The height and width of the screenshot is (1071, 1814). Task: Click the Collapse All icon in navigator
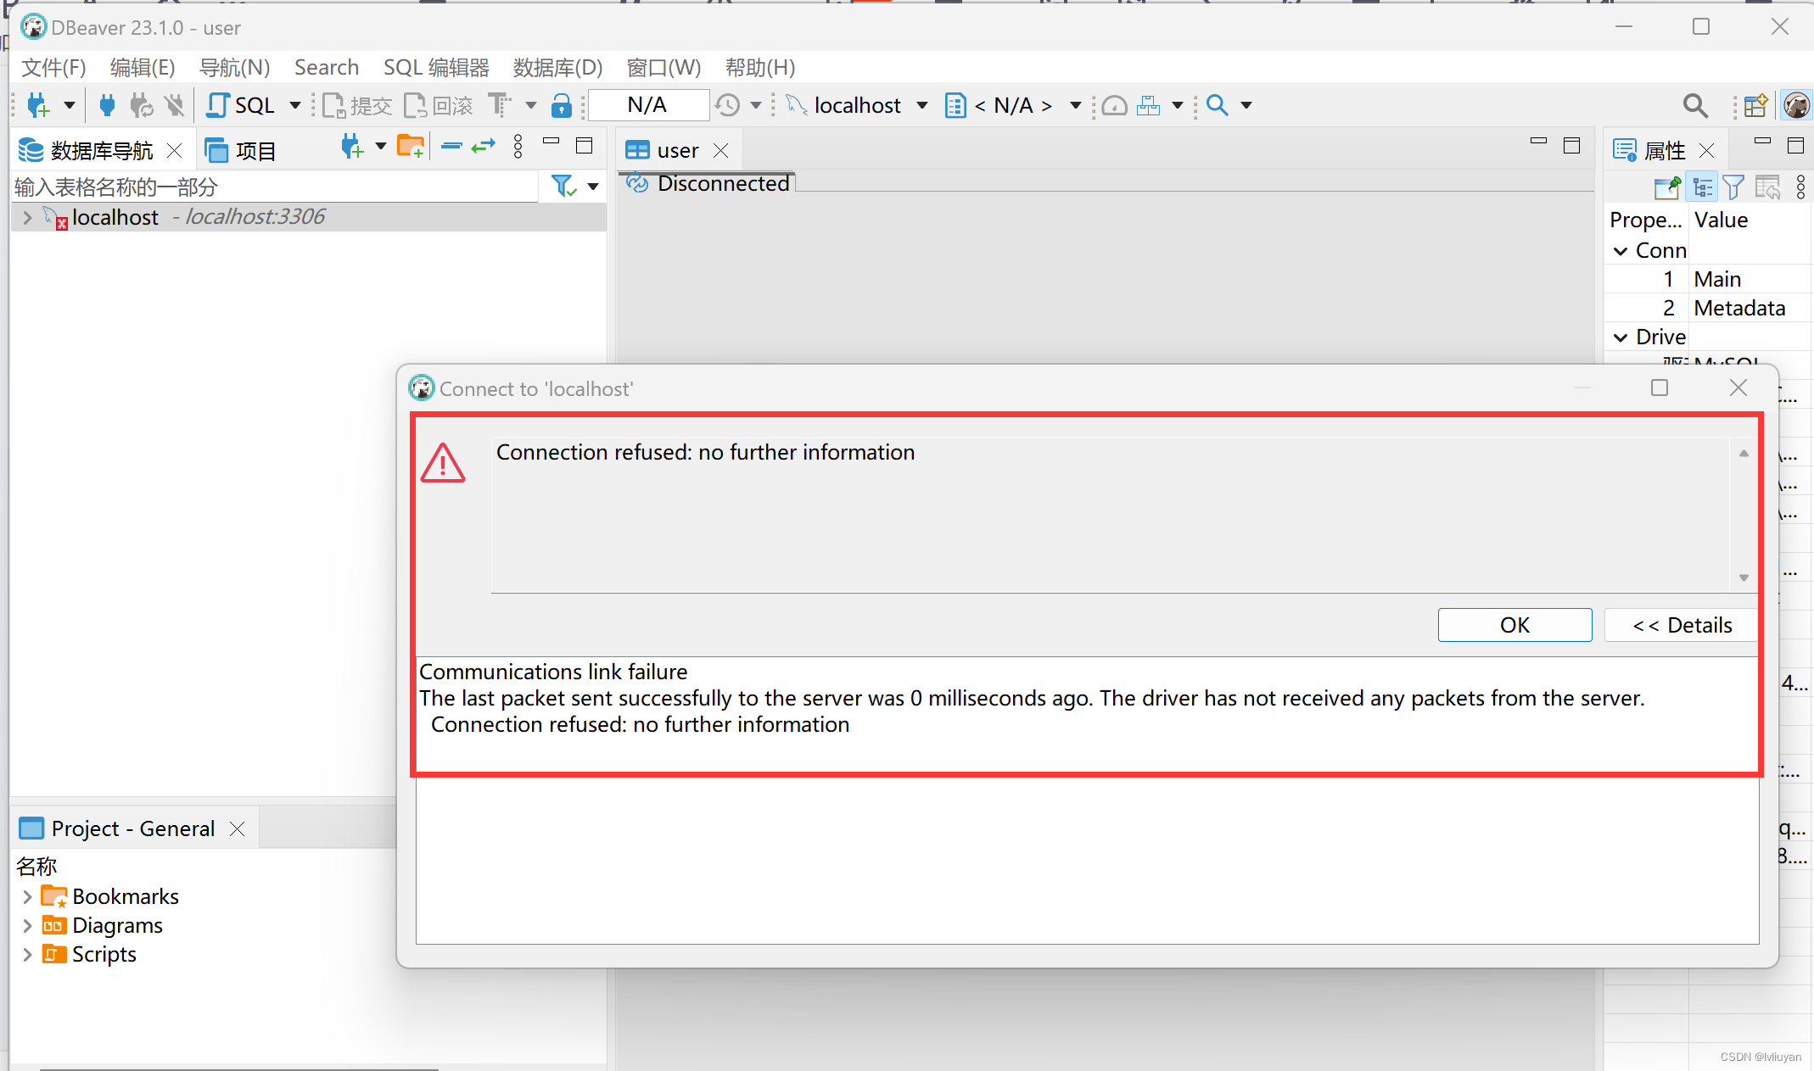click(451, 147)
